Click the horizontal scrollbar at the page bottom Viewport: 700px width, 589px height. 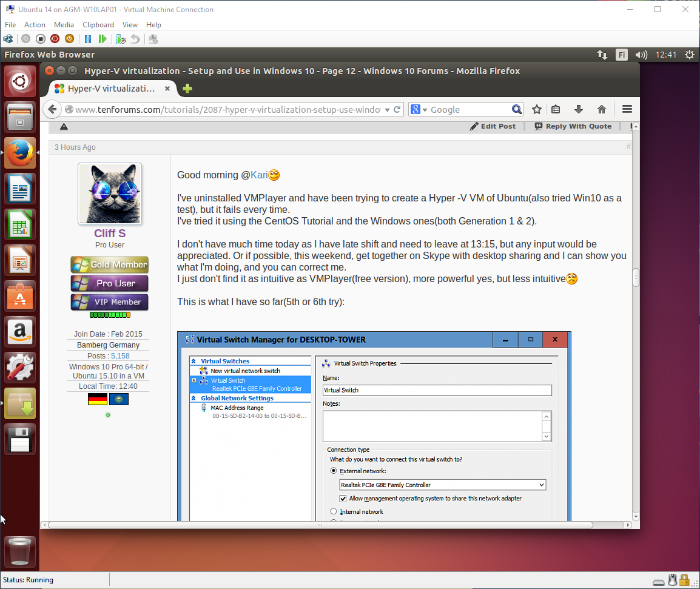(x=320, y=525)
